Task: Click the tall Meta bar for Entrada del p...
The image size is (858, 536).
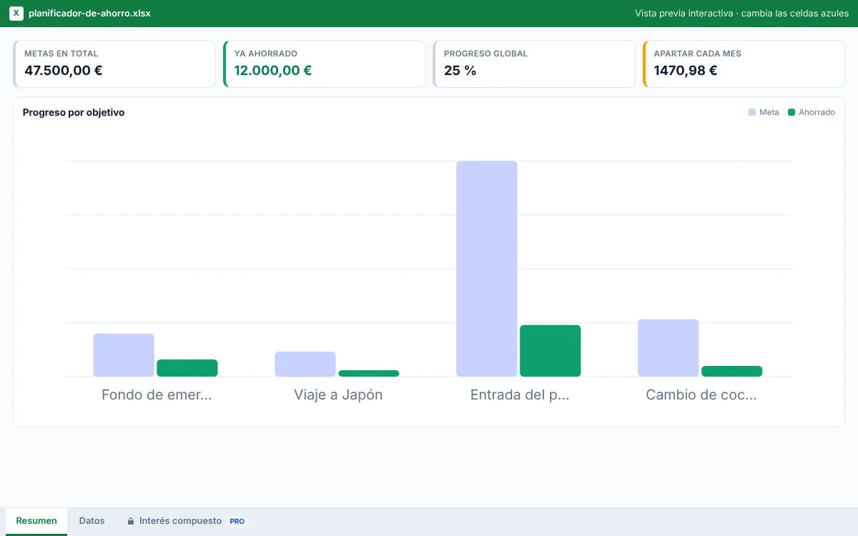Action: (x=487, y=269)
